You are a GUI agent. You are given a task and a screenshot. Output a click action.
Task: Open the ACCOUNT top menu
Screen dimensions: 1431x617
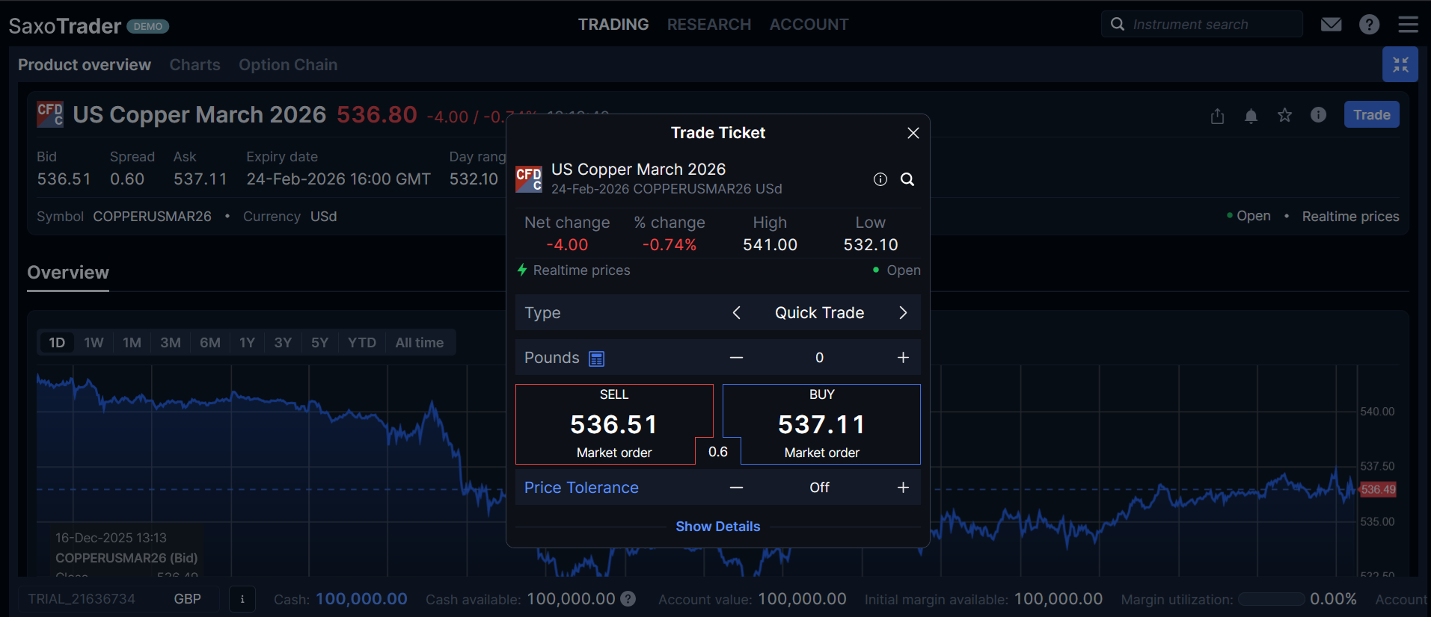tap(809, 25)
